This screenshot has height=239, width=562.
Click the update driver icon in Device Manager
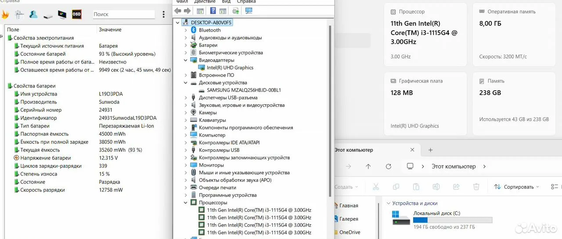pos(235,11)
